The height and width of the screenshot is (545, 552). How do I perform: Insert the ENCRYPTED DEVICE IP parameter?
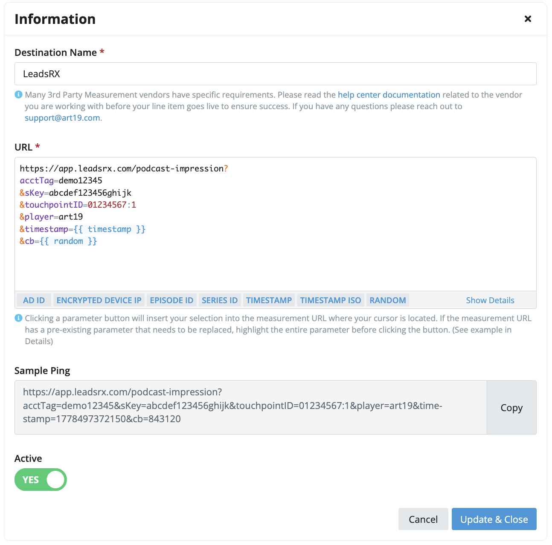[99, 300]
